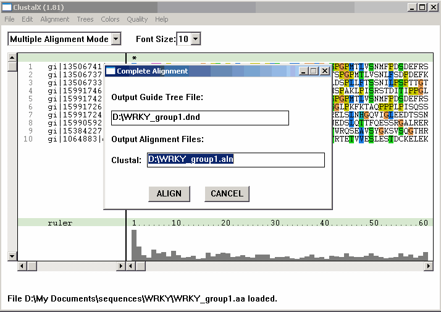
Task: Click names pane scroll right arrow
Action: (121, 266)
